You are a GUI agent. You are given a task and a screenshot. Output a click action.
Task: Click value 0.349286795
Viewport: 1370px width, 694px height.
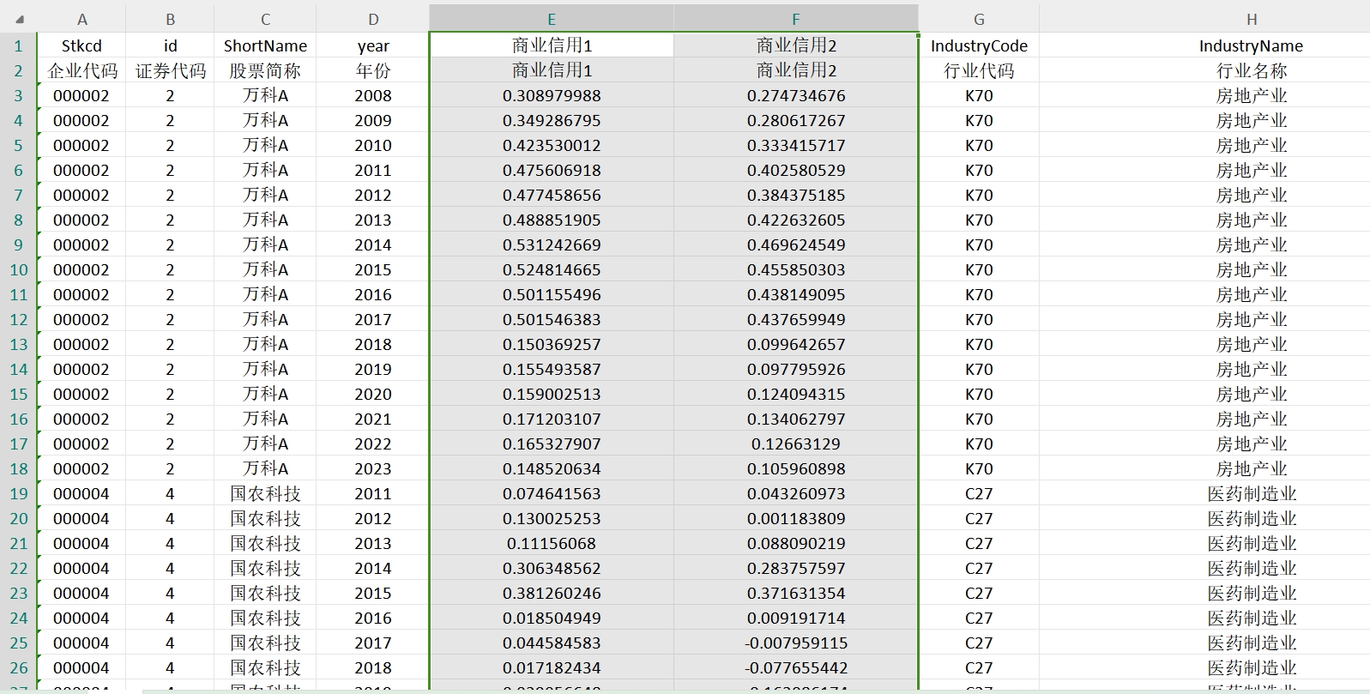[552, 120]
